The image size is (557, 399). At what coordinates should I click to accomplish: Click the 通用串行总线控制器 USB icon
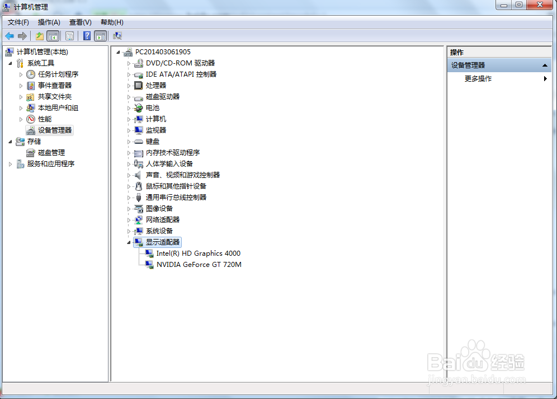(139, 198)
